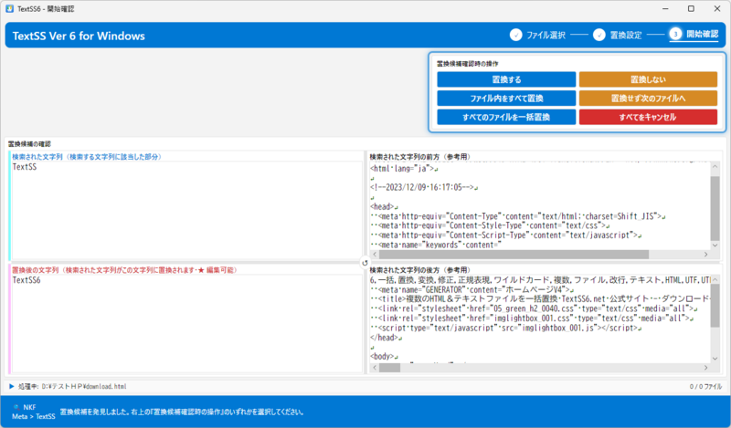Image resolution: width=731 pixels, height=428 pixels.
Task: Click the ファイル選択 checkmark icon
Action: tap(515, 35)
